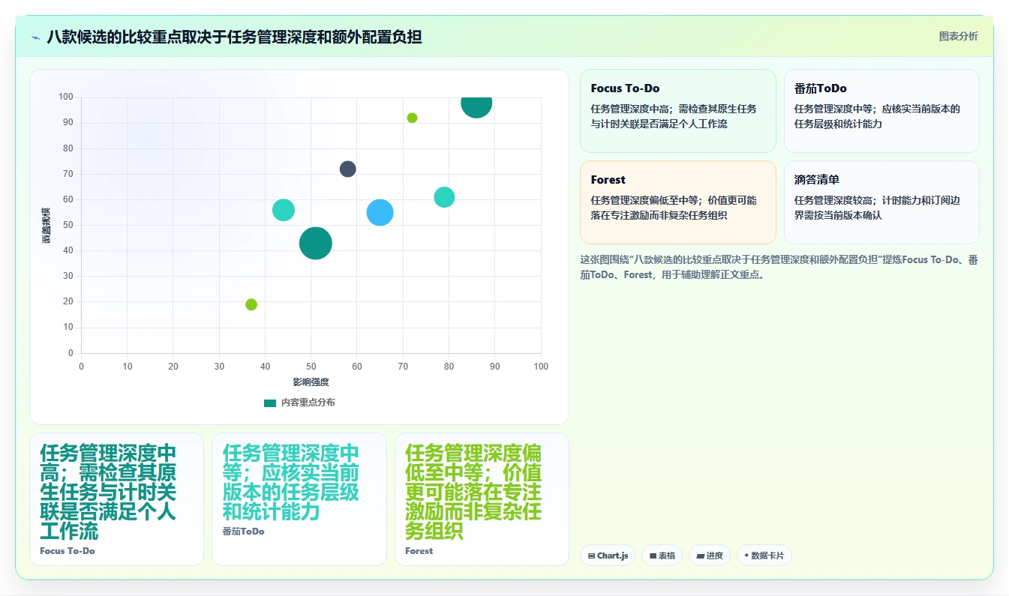Screen dimensions: 1009x596
Task: Click the blue bubble near 55
Action: (380, 212)
